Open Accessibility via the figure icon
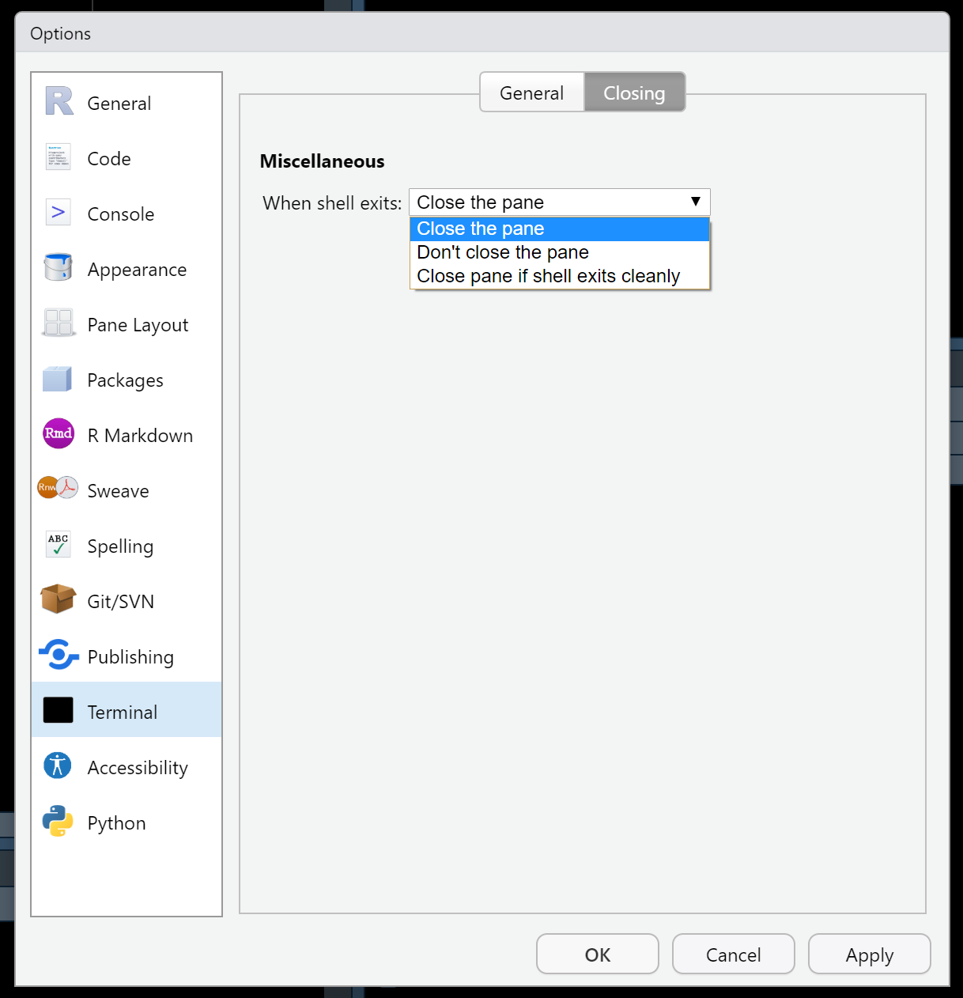963x998 pixels. tap(58, 766)
